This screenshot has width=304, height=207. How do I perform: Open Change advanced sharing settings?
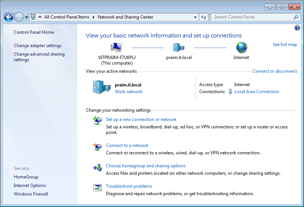click(39, 57)
